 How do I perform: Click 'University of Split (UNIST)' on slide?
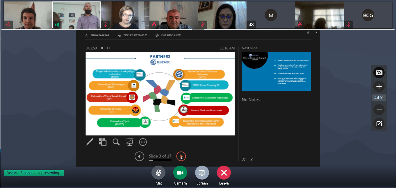click(119, 123)
